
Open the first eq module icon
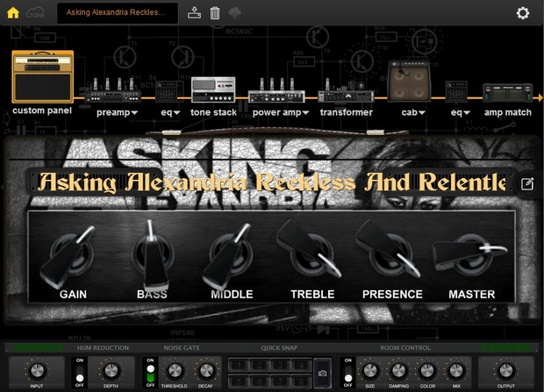(169, 91)
